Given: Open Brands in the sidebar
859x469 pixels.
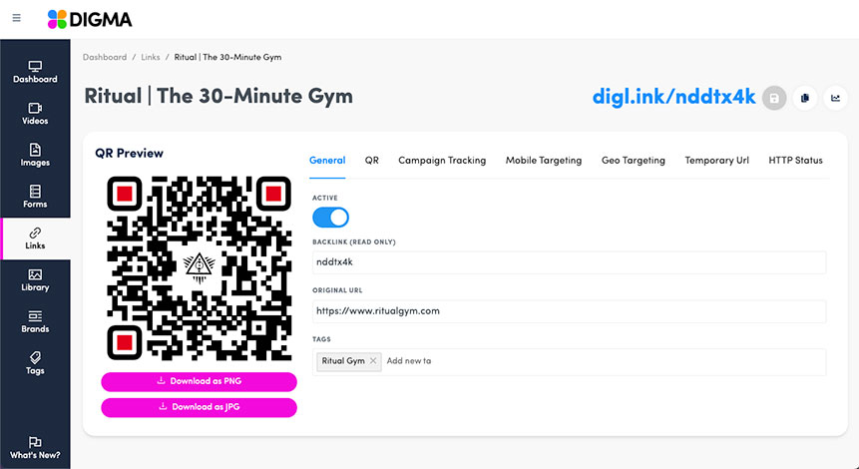Looking at the screenshot, I should 35,321.
